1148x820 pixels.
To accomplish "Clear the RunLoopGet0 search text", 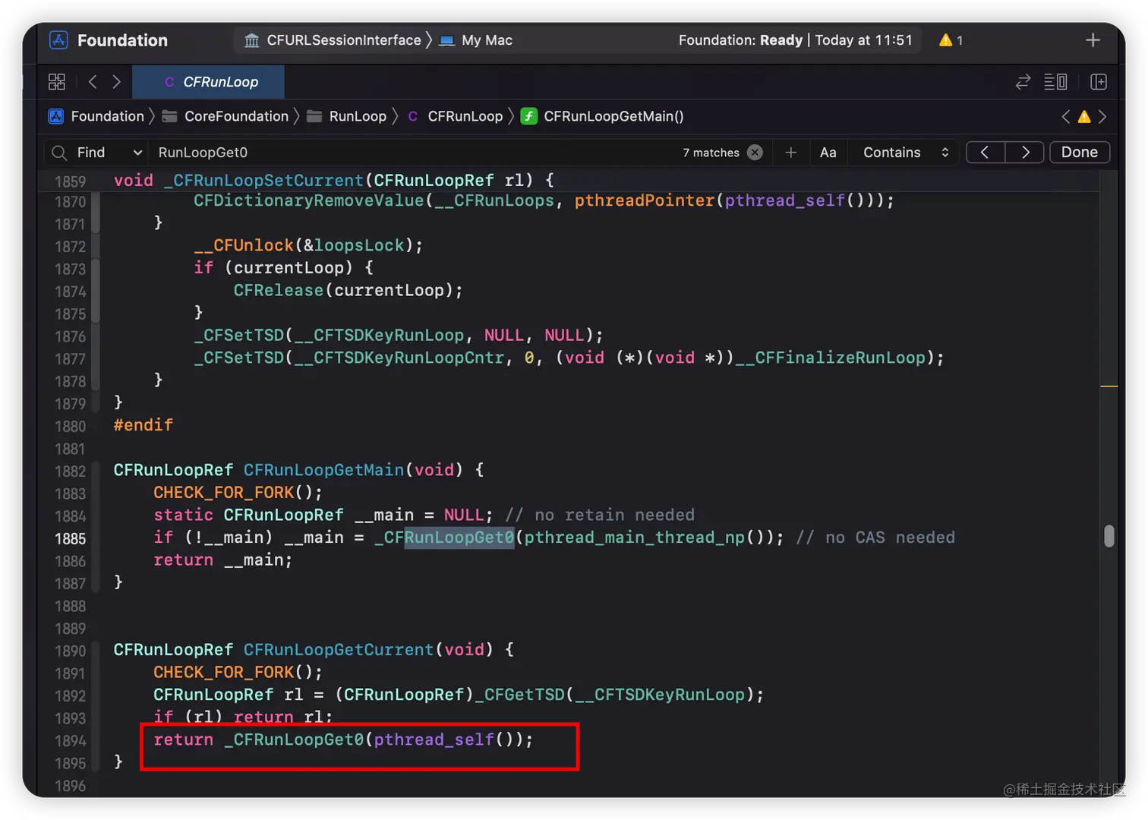I will [755, 152].
